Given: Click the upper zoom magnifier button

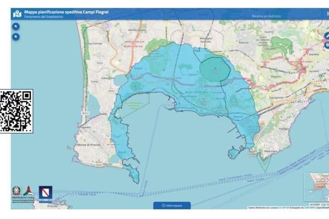Looking at the screenshot, I should click(x=16, y=26).
